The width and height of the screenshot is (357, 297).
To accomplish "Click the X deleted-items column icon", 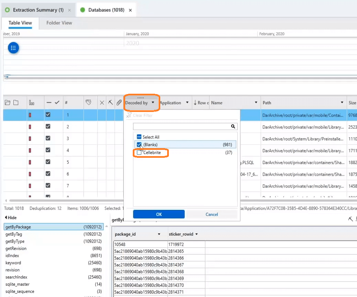I will (101, 102).
